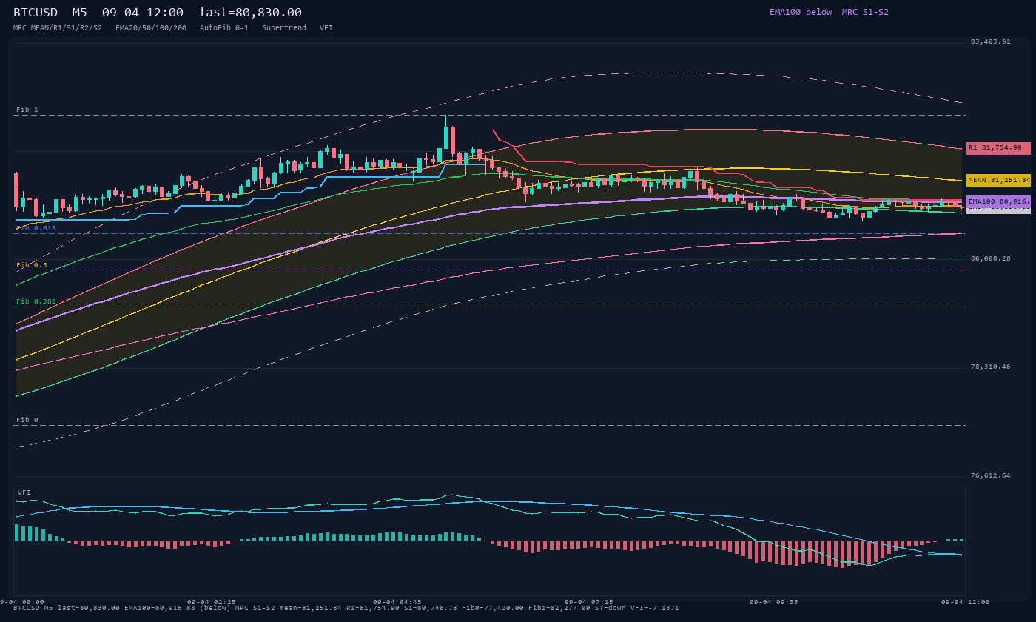Image resolution: width=1036 pixels, height=622 pixels.
Task: Click the '09-04 07:15' time axis label
Action: pyautogui.click(x=588, y=602)
